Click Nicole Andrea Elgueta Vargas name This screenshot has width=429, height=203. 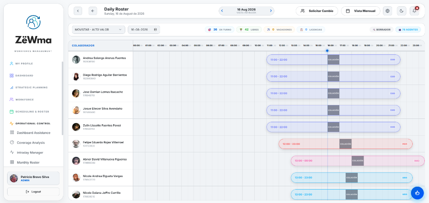(x=103, y=176)
